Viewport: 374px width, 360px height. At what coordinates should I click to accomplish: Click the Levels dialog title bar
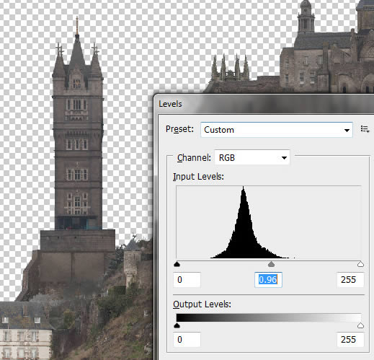[264, 104]
